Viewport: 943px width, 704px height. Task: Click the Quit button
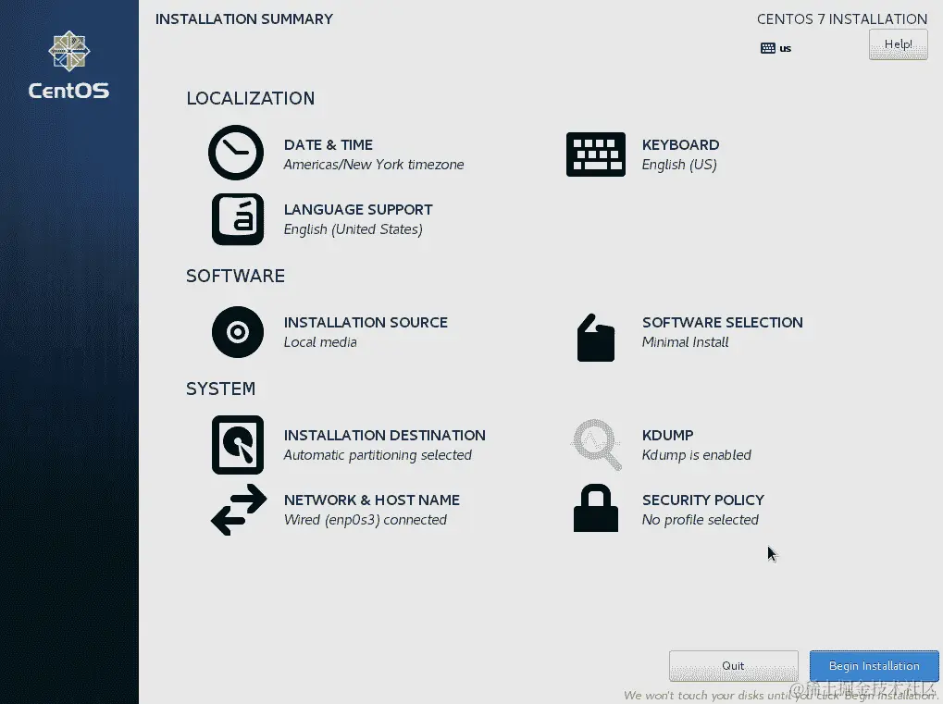click(733, 665)
